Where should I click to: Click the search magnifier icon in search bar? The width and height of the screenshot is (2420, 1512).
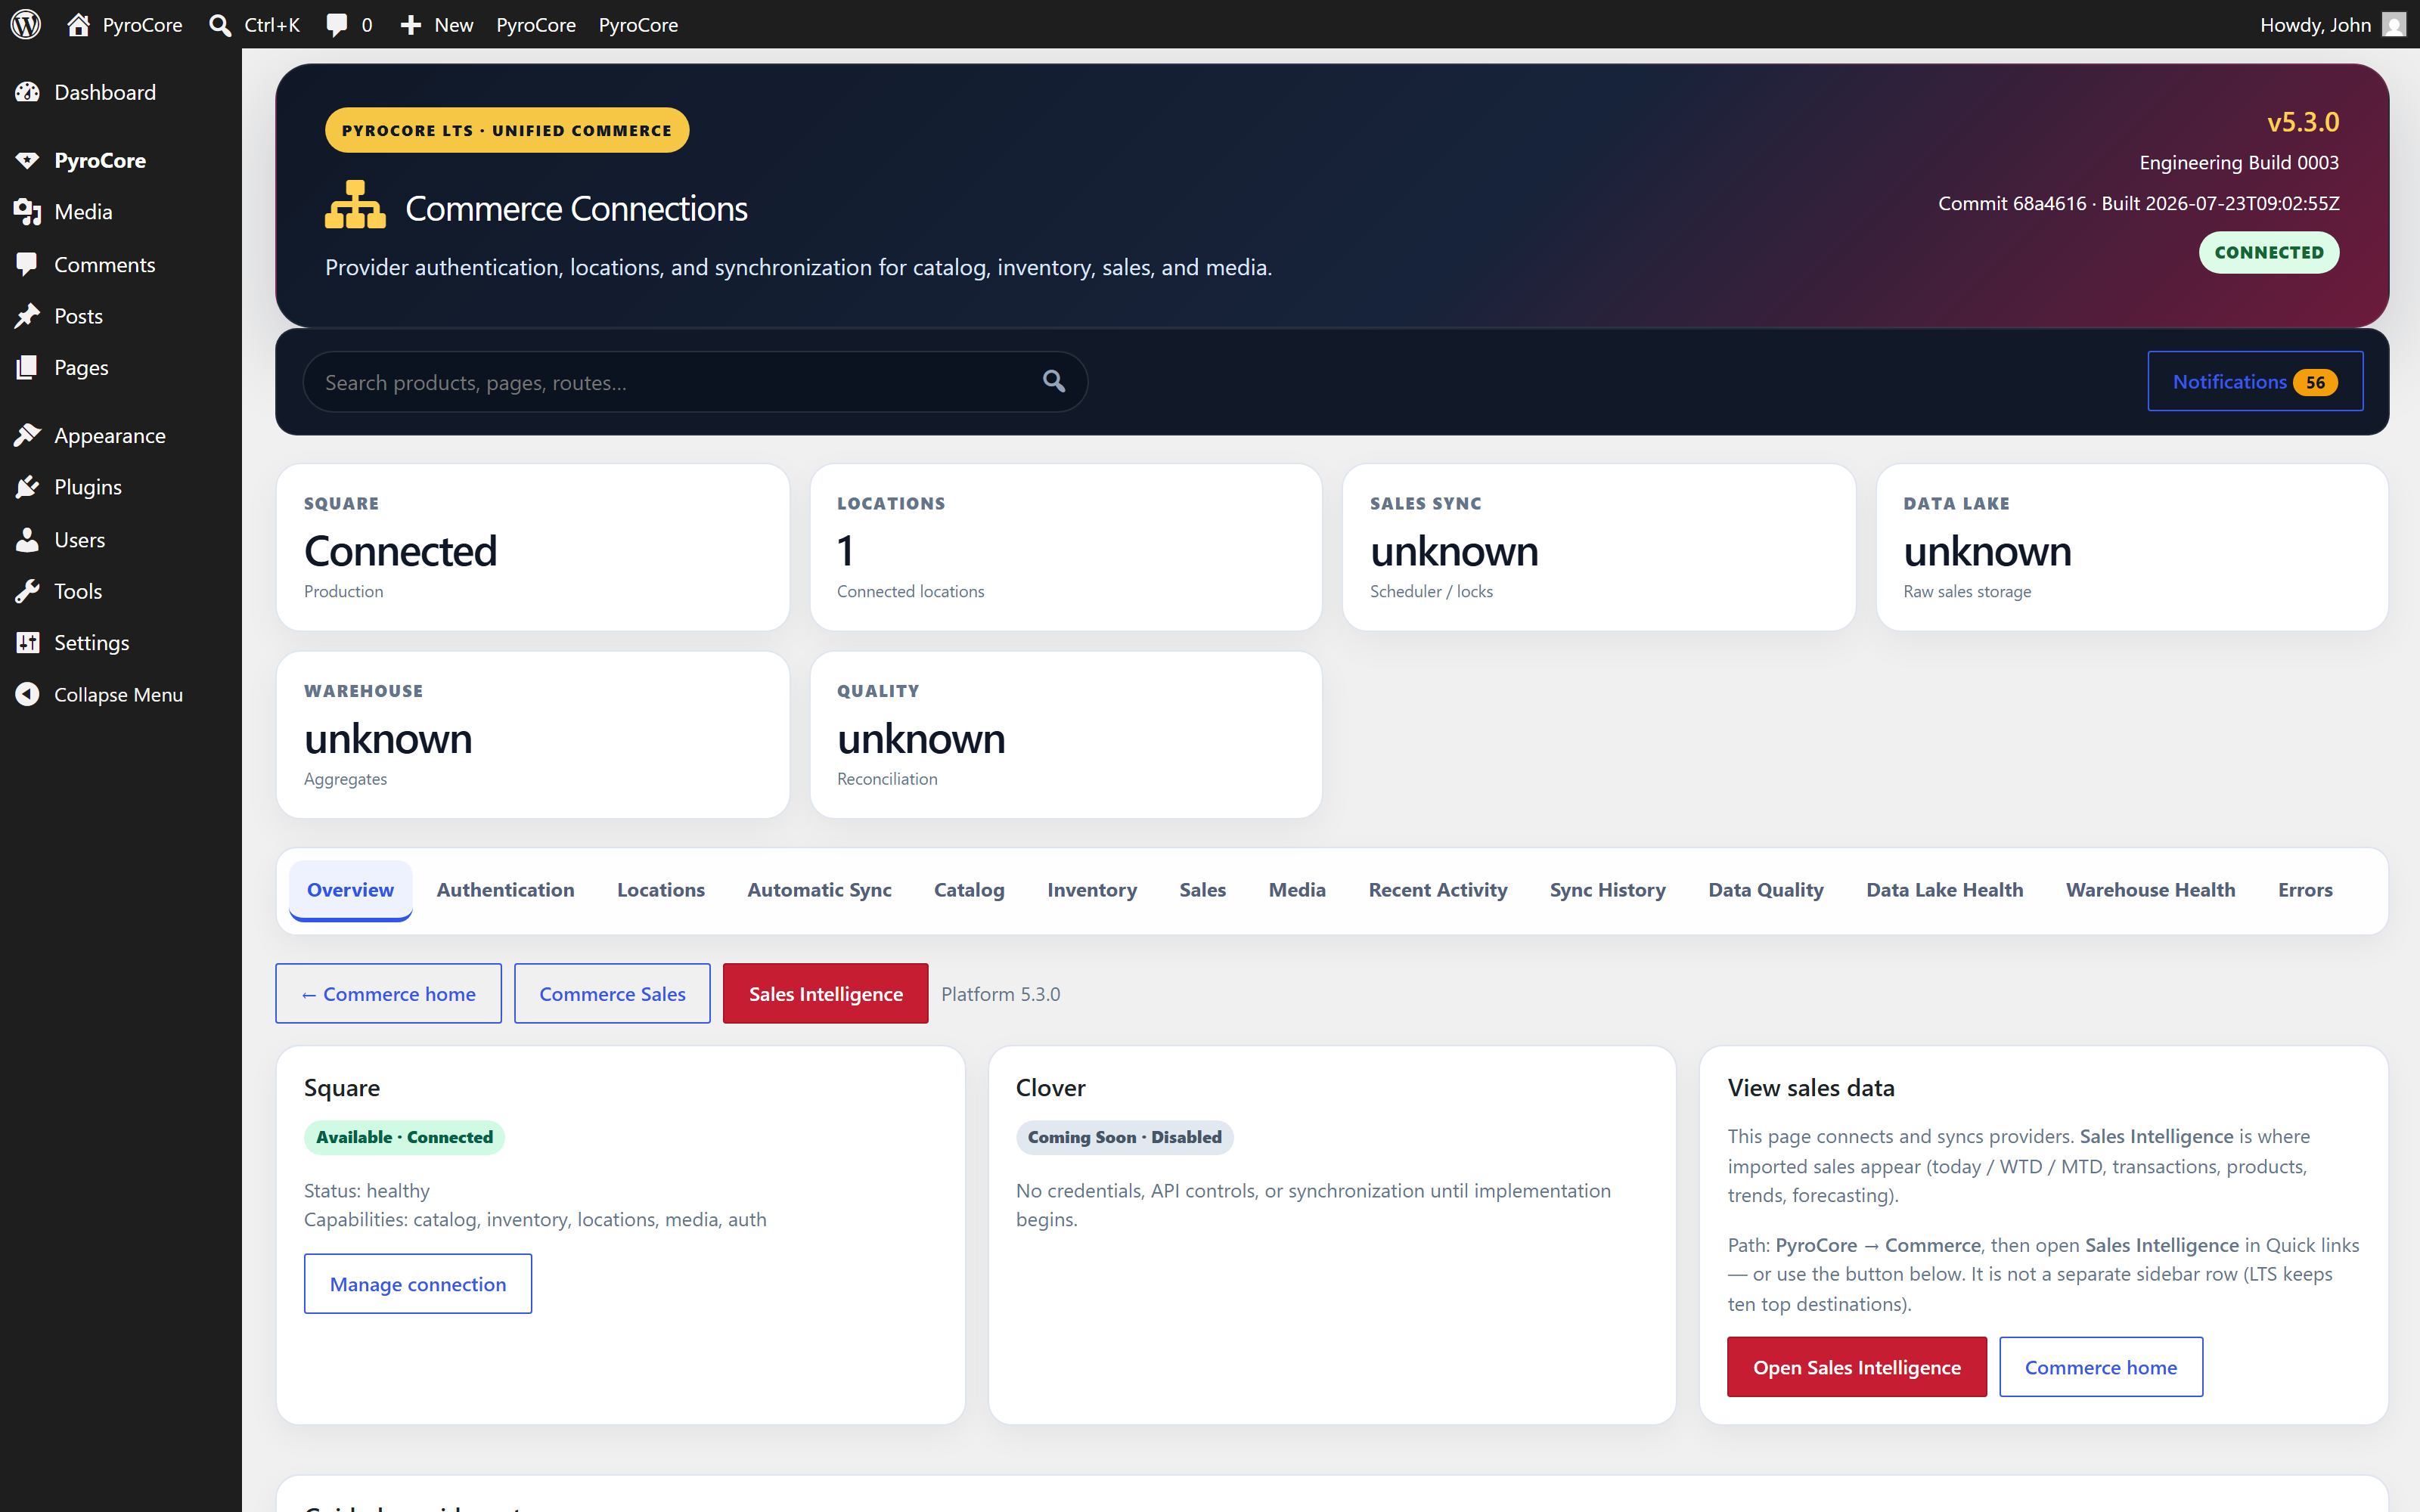(x=1054, y=381)
